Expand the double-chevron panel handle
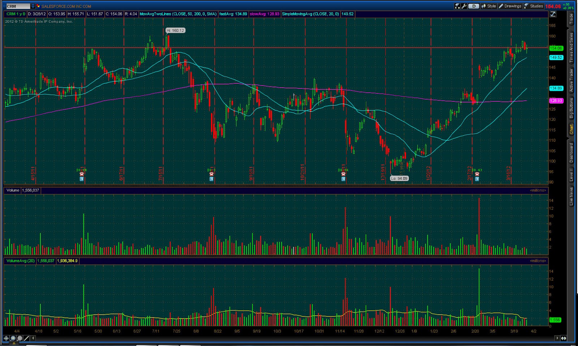Viewport: 578px width, 346px height. (x=13, y=344)
